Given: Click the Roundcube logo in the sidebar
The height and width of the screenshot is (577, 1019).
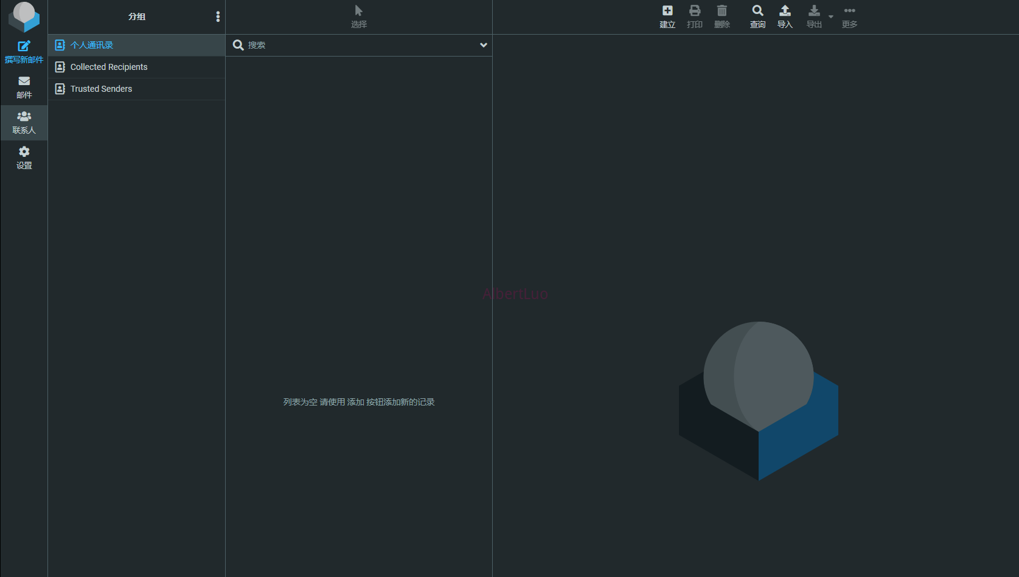Looking at the screenshot, I should [24, 17].
